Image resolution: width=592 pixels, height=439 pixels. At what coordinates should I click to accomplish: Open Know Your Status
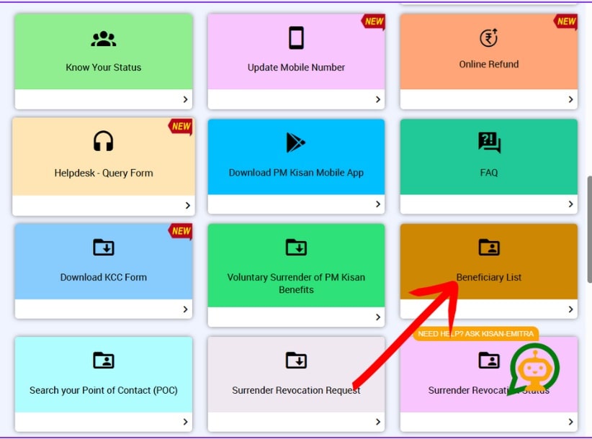104,68
